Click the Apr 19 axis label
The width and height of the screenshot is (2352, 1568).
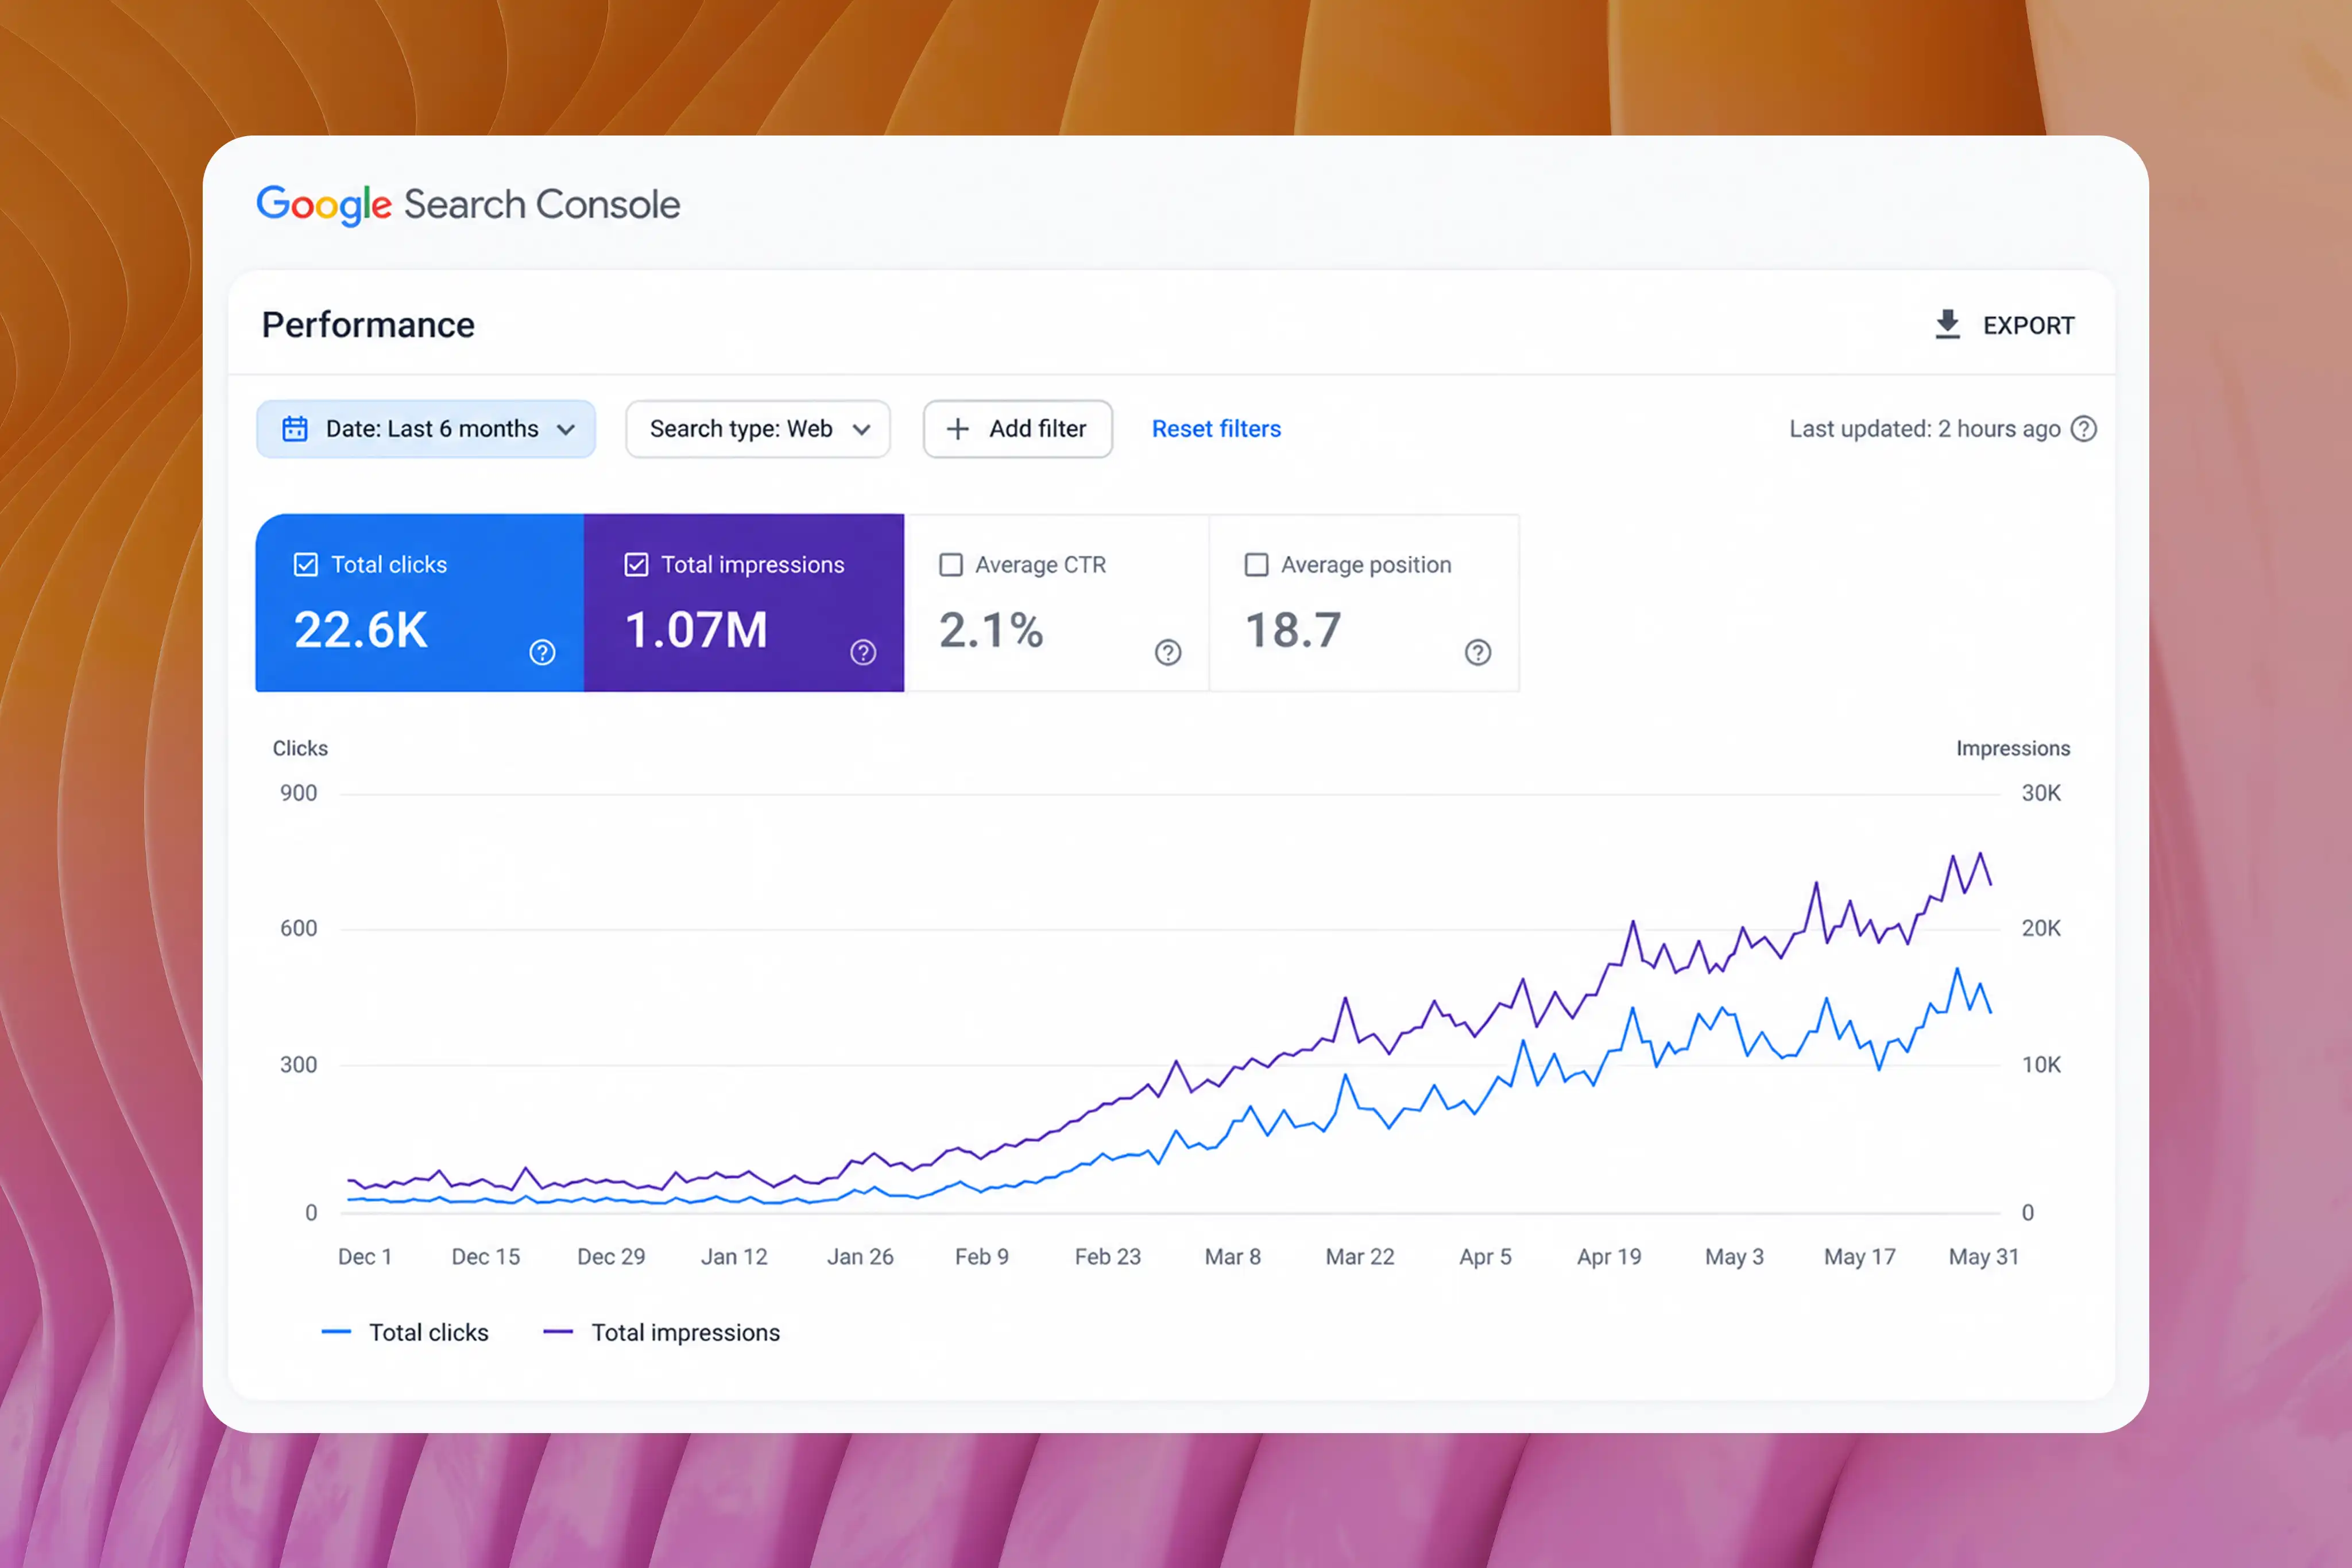click(x=1609, y=1257)
